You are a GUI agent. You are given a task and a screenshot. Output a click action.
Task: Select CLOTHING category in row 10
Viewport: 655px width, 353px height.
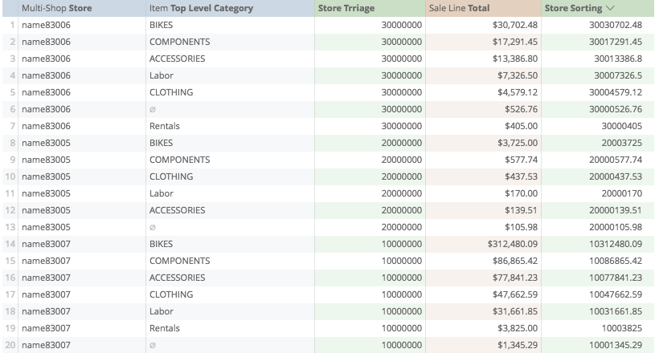(x=171, y=176)
